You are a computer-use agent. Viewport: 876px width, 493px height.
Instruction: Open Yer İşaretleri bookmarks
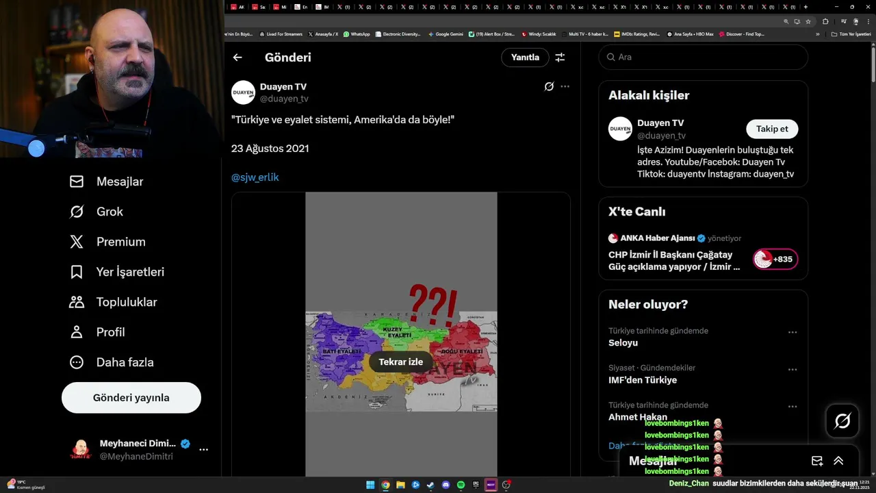117,272
